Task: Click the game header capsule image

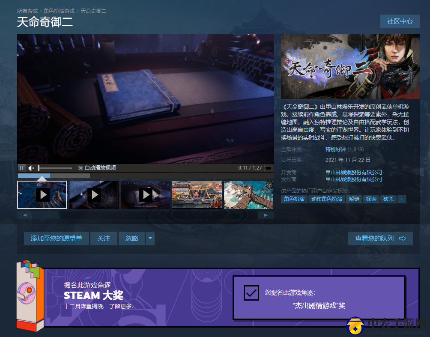Action: pos(350,66)
